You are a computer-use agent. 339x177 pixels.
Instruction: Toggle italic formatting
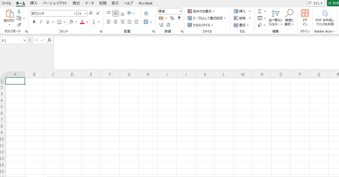click(x=41, y=22)
